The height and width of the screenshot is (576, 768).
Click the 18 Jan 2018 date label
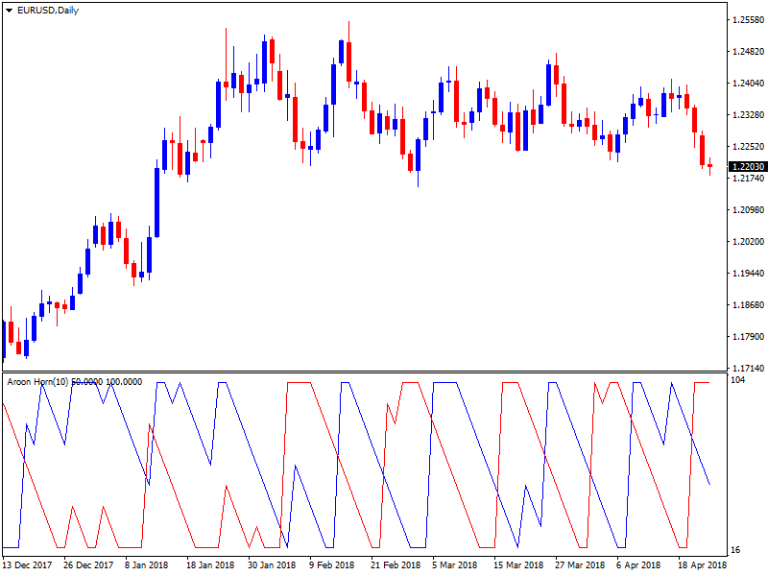[210, 565]
